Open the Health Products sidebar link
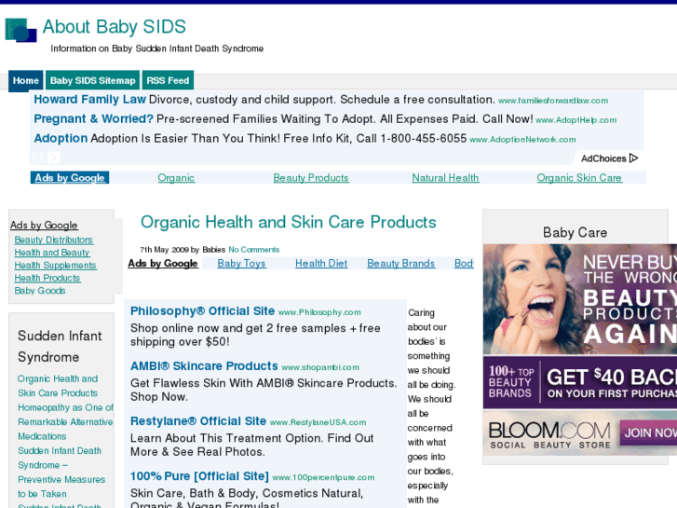 pyautogui.click(x=47, y=278)
